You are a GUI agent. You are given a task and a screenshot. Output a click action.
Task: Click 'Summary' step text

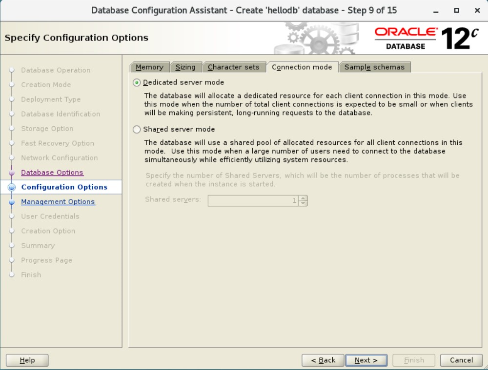tap(38, 246)
